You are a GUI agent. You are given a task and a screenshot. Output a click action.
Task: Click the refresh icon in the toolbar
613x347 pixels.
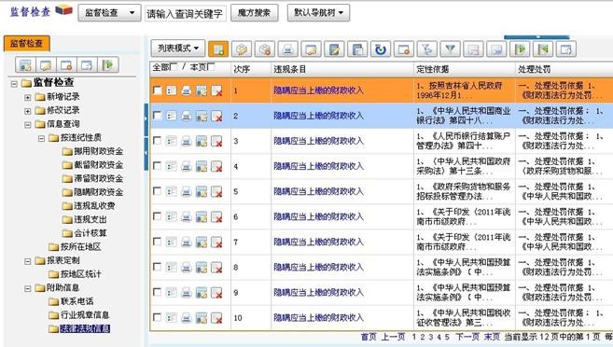(x=381, y=49)
